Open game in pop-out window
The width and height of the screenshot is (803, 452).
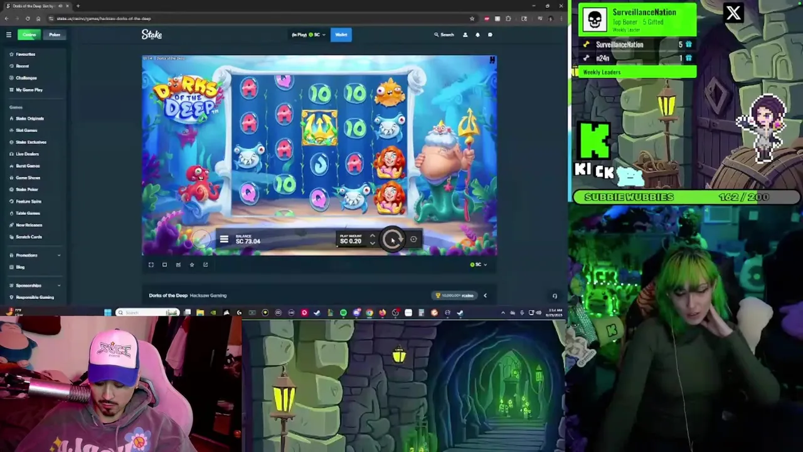point(205,265)
